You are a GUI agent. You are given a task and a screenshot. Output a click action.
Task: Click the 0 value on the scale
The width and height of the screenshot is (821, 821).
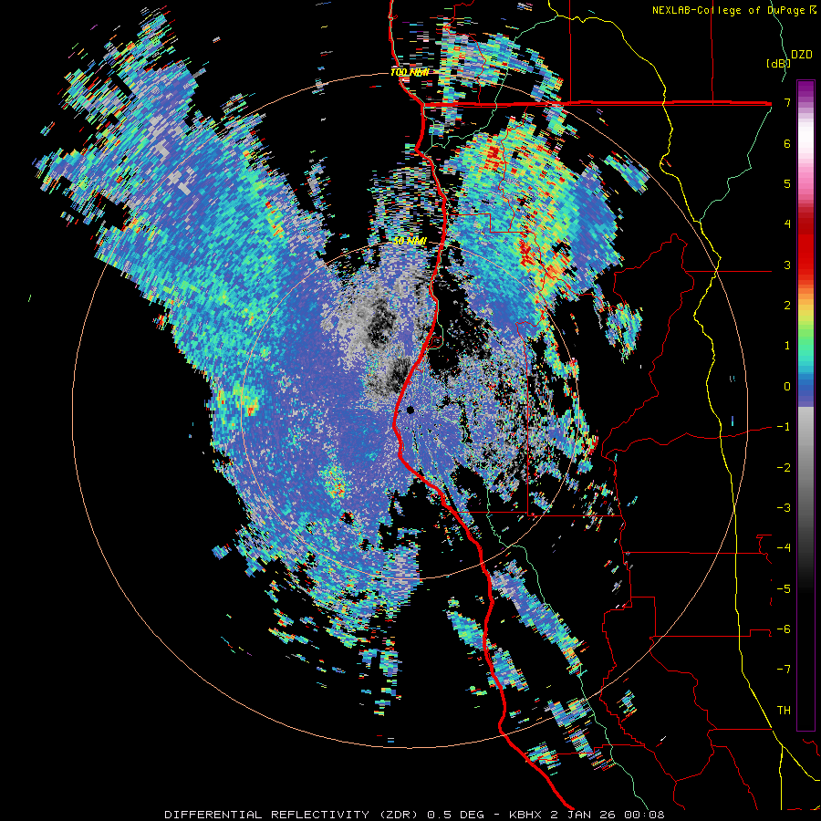pos(787,387)
